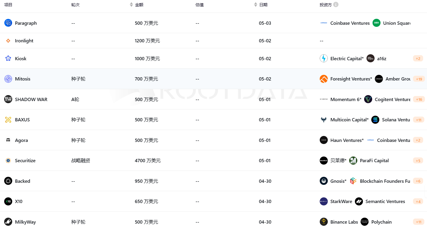Open the 贝莱德 investor link

coord(339,160)
